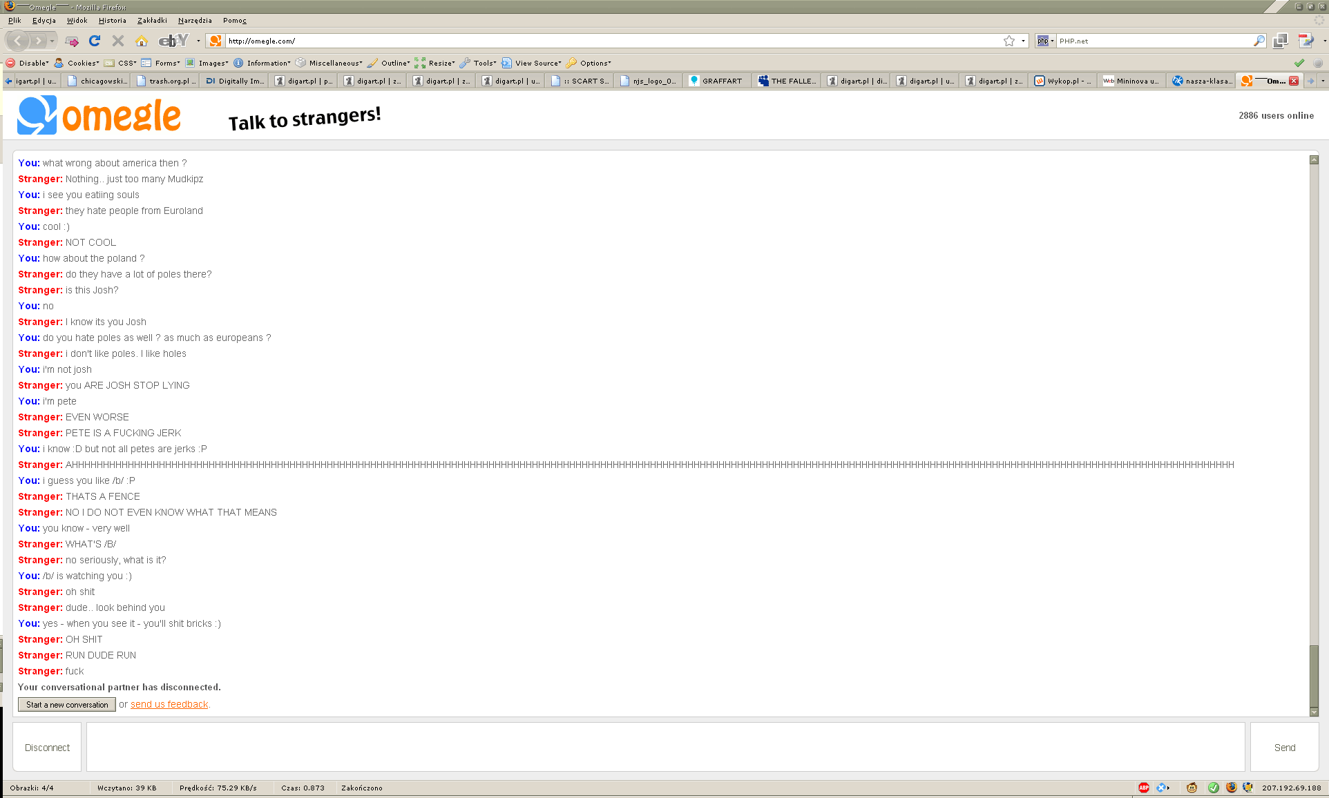Switch to the chicagowski tab
The image size is (1329, 798).
[x=97, y=81]
